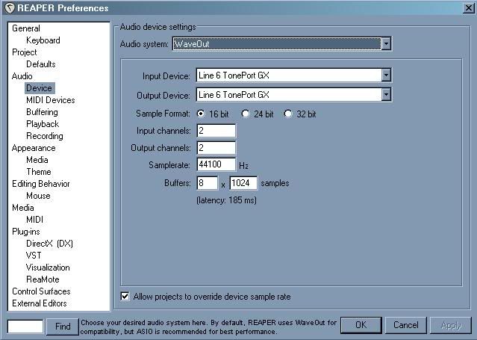
Task: Click the Output channels field
Action: pos(216,148)
